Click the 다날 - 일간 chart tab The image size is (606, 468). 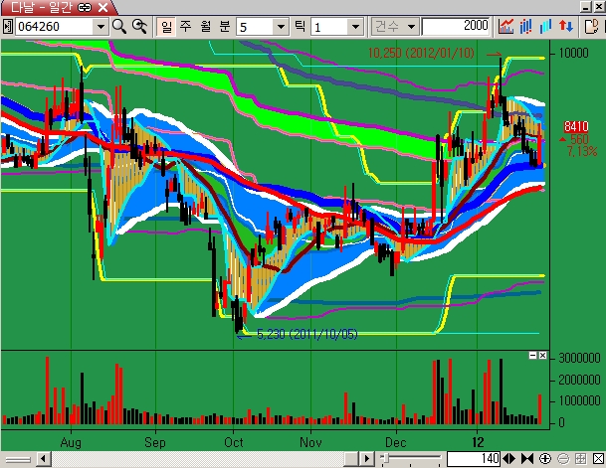point(40,7)
